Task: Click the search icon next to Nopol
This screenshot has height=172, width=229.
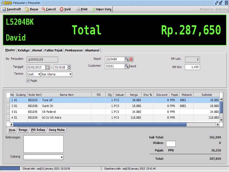Action: tap(127, 59)
